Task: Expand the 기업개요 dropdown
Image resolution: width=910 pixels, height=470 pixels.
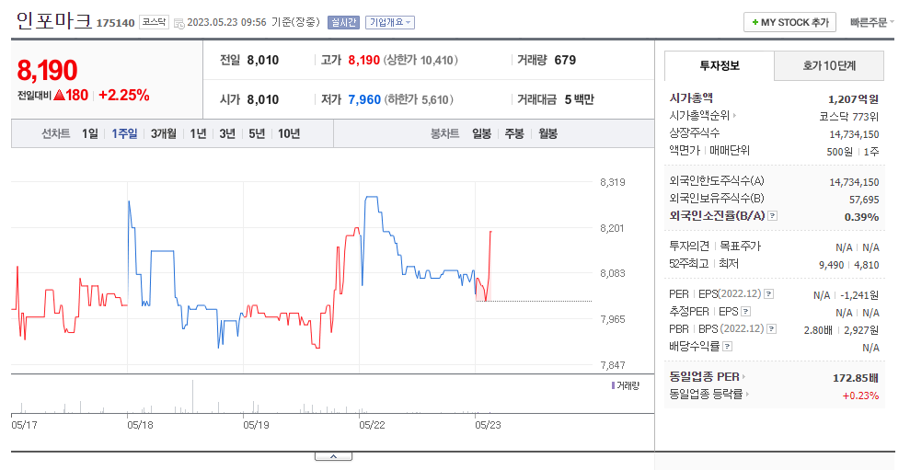Action: pyautogui.click(x=390, y=23)
